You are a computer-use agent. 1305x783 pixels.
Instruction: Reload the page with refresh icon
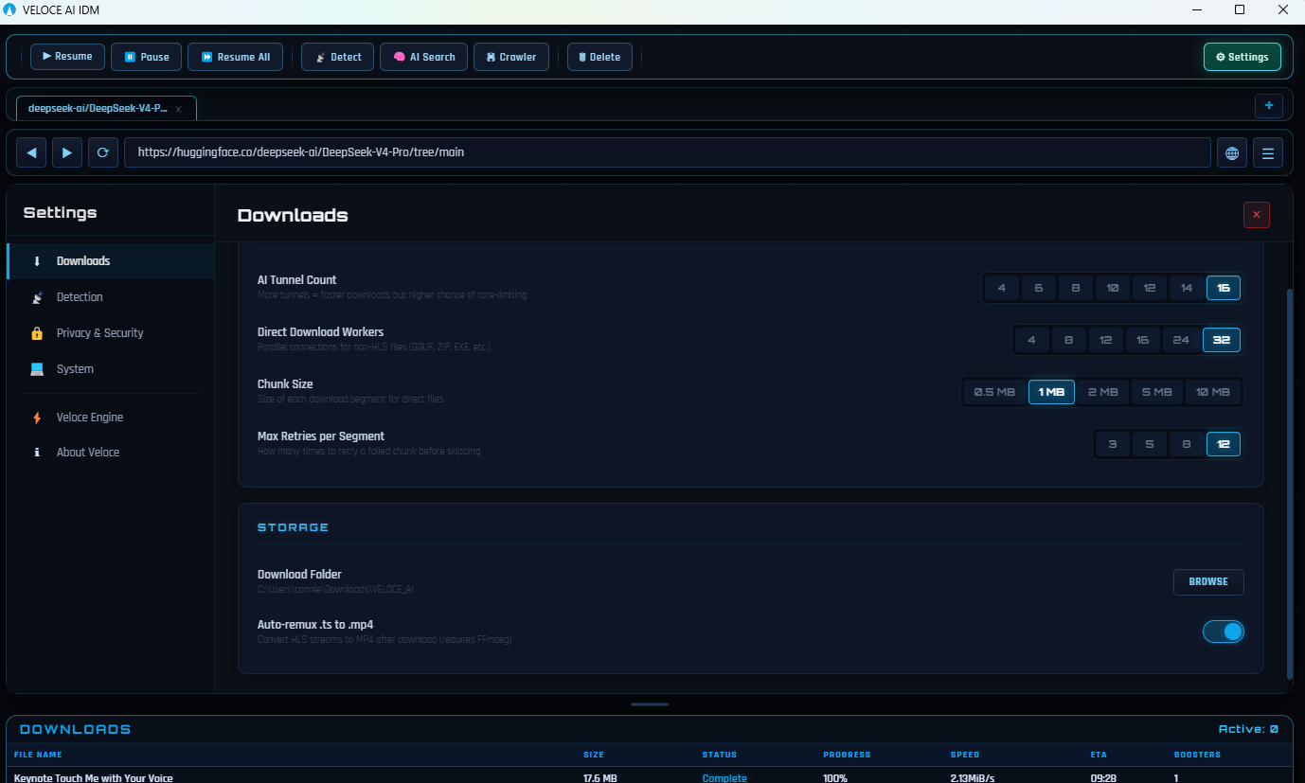[103, 152]
